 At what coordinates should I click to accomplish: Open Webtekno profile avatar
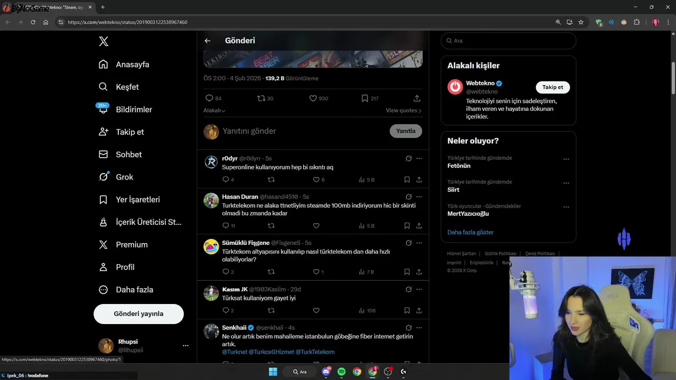(x=455, y=87)
